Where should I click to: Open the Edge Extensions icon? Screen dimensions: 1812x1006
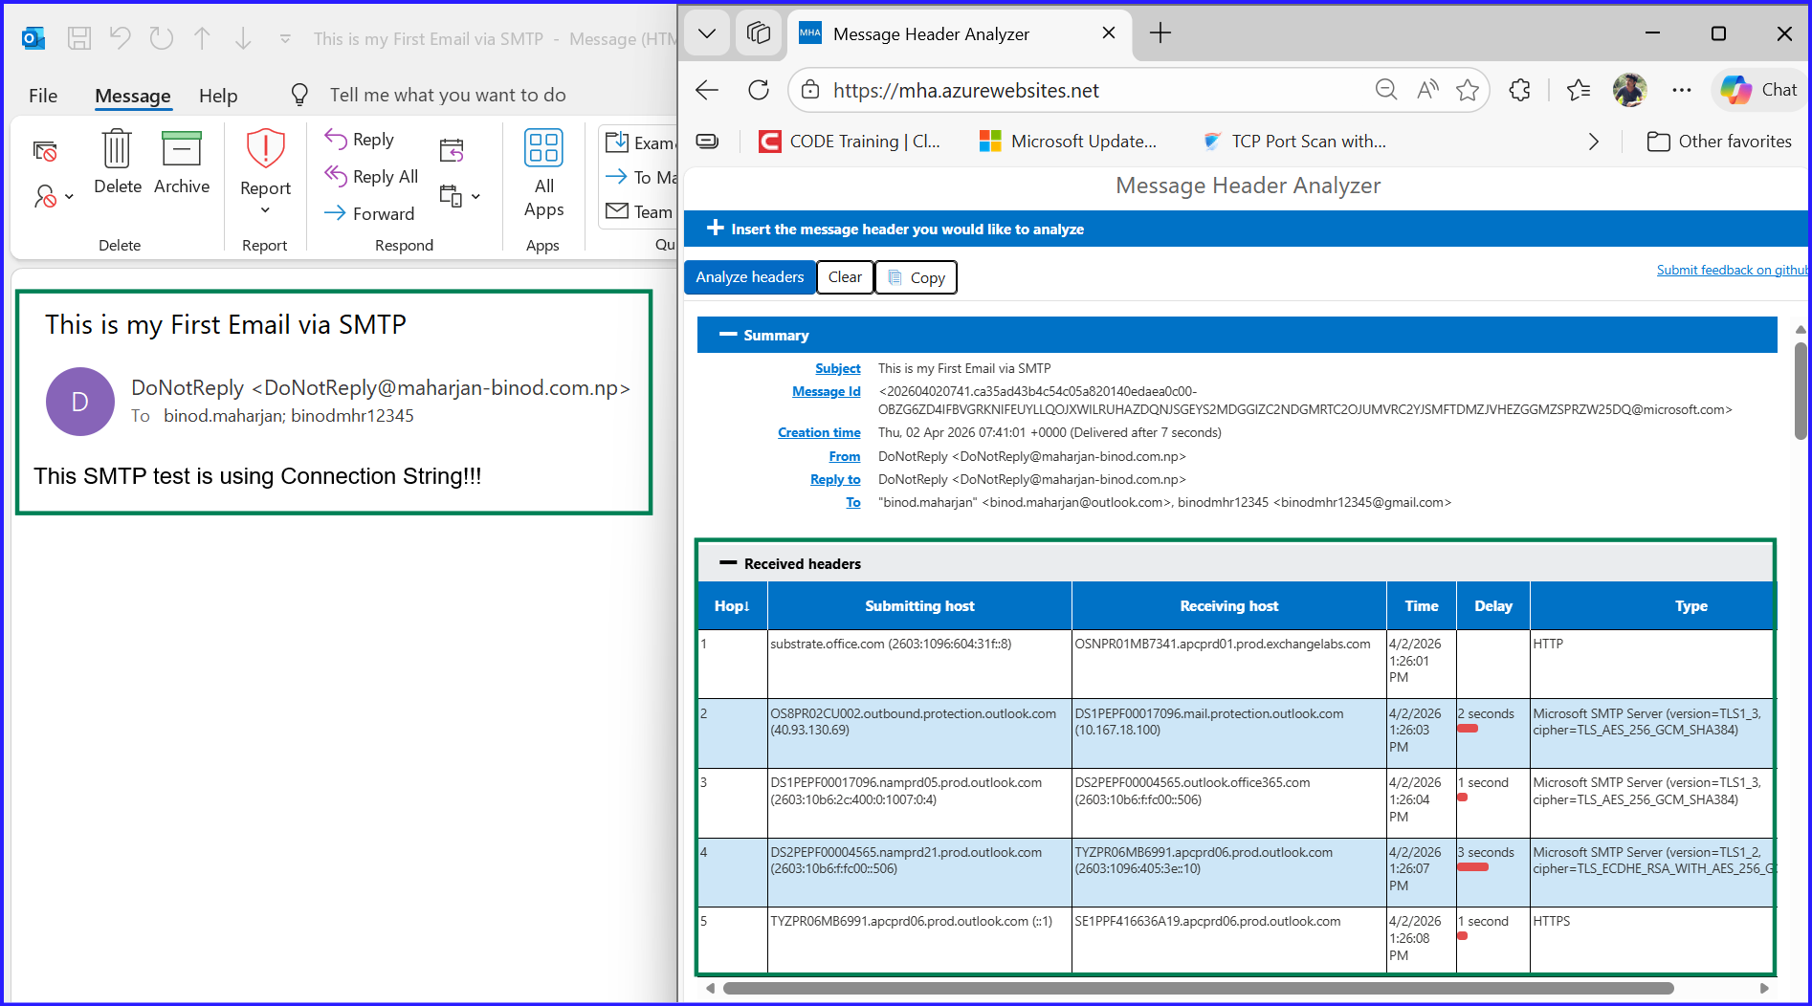pyautogui.click(x=1519, y=90)
